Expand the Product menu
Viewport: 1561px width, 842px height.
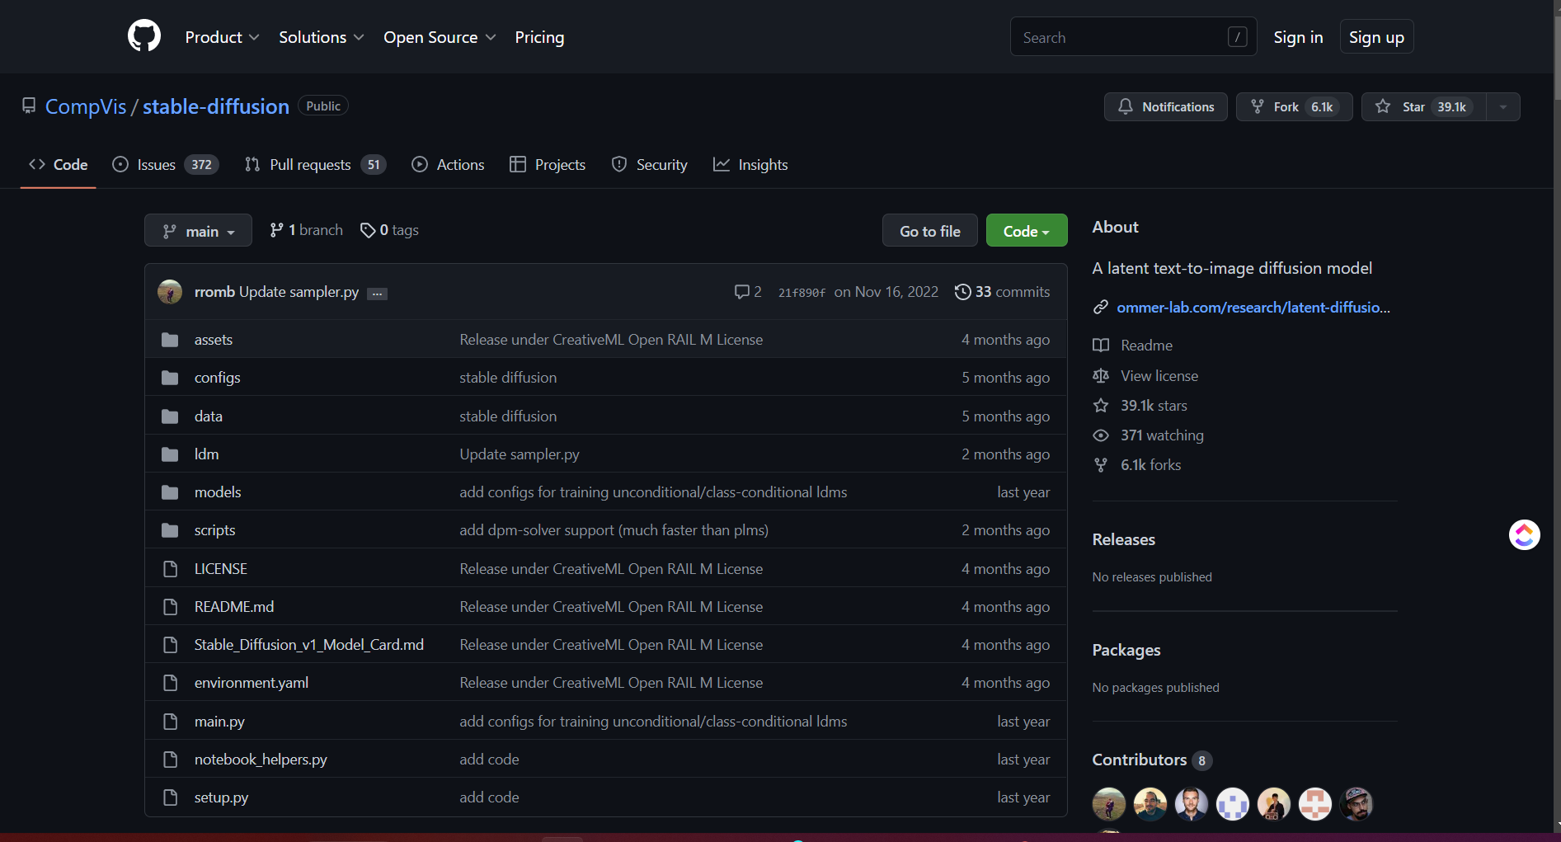coord(222,37)
